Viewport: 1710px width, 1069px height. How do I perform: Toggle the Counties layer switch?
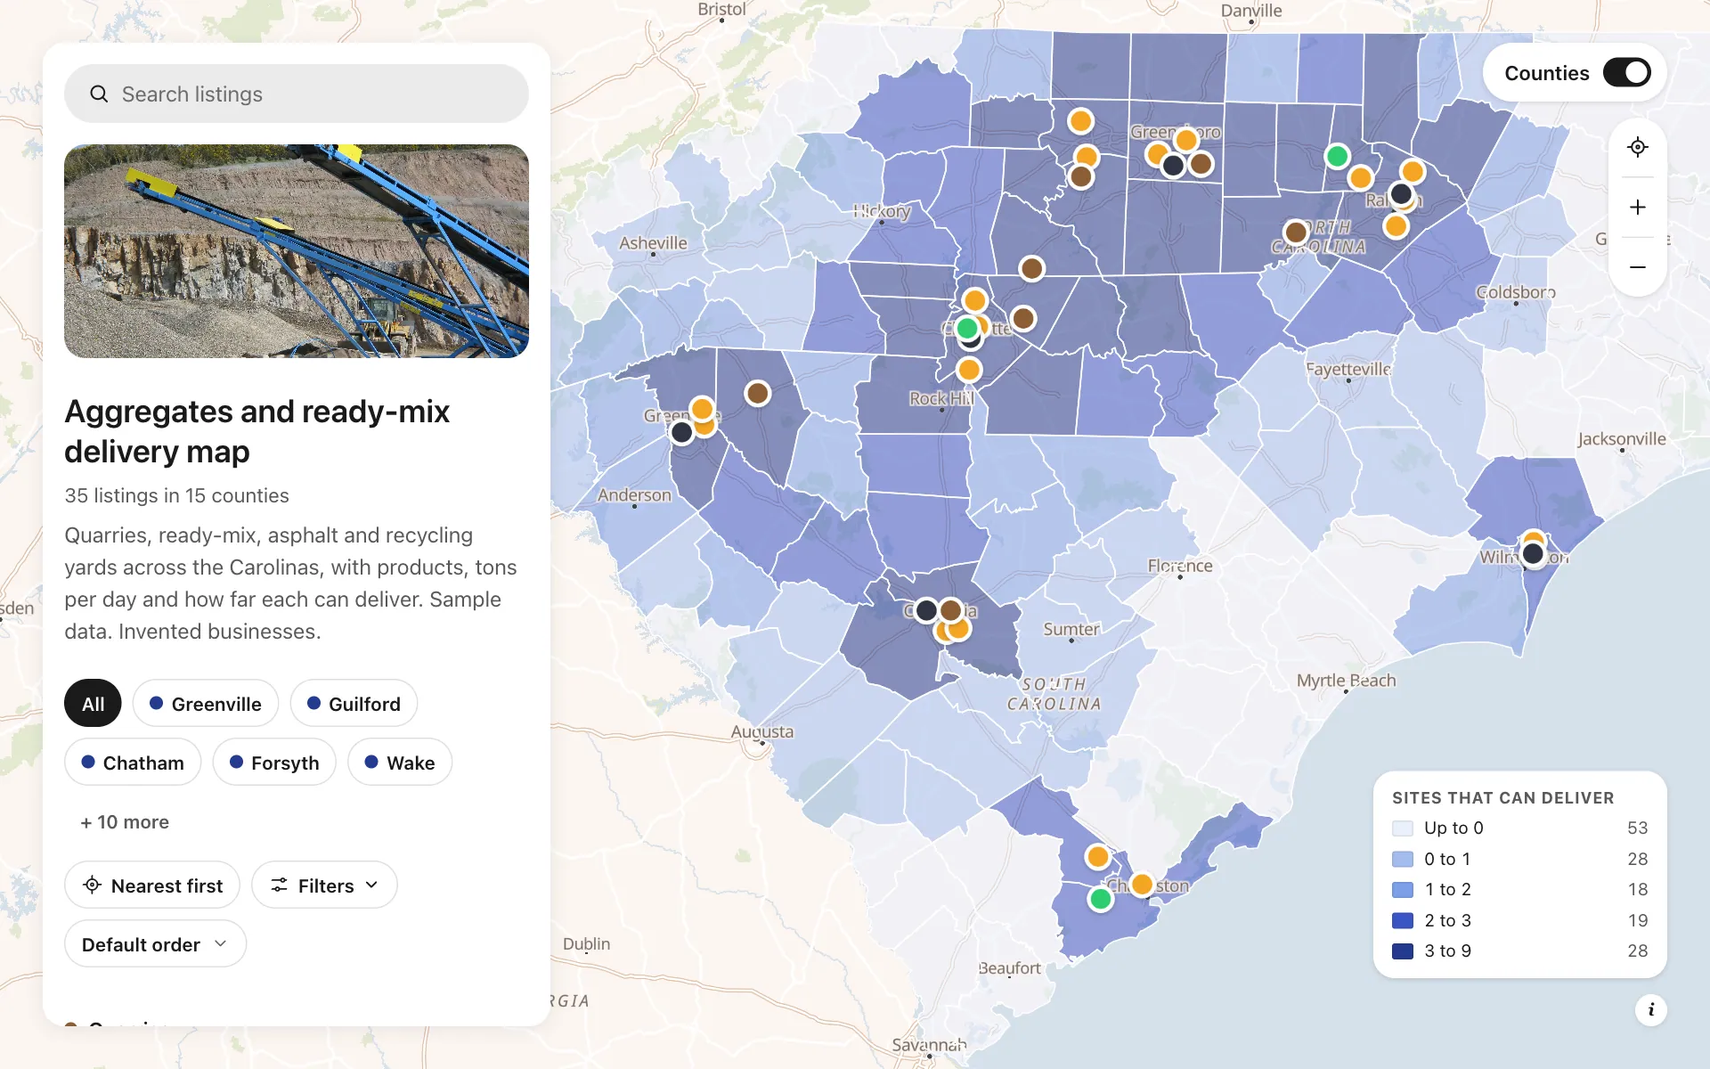pos(1626,73)
